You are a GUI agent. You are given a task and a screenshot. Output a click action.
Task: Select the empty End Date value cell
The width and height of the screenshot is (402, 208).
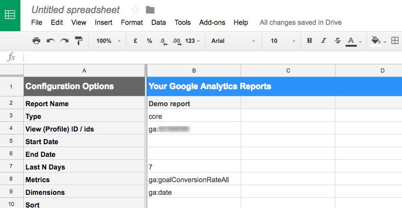(194, 153)
